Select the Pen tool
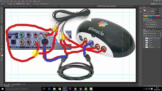 pyautogui.click(x=2, y=40)
